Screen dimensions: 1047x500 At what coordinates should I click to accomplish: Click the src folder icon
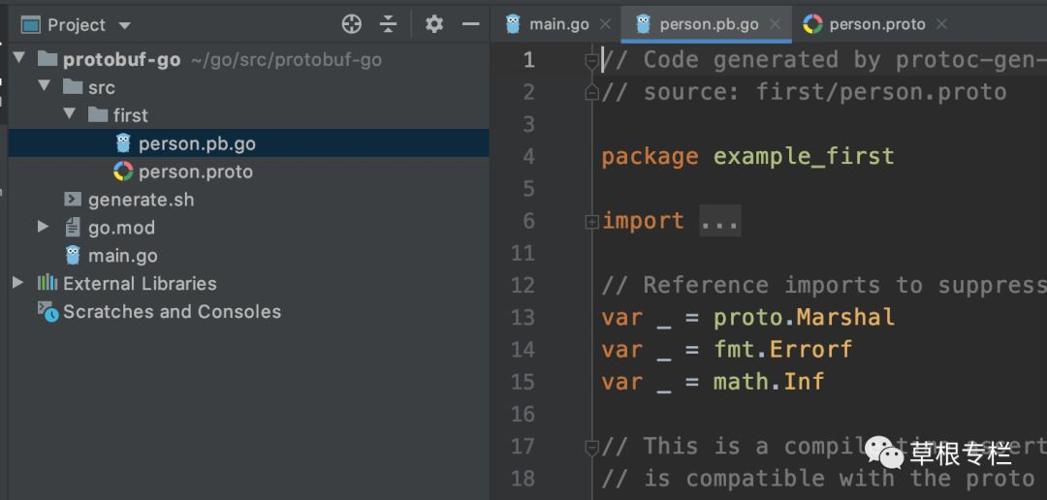coord(72,87)
